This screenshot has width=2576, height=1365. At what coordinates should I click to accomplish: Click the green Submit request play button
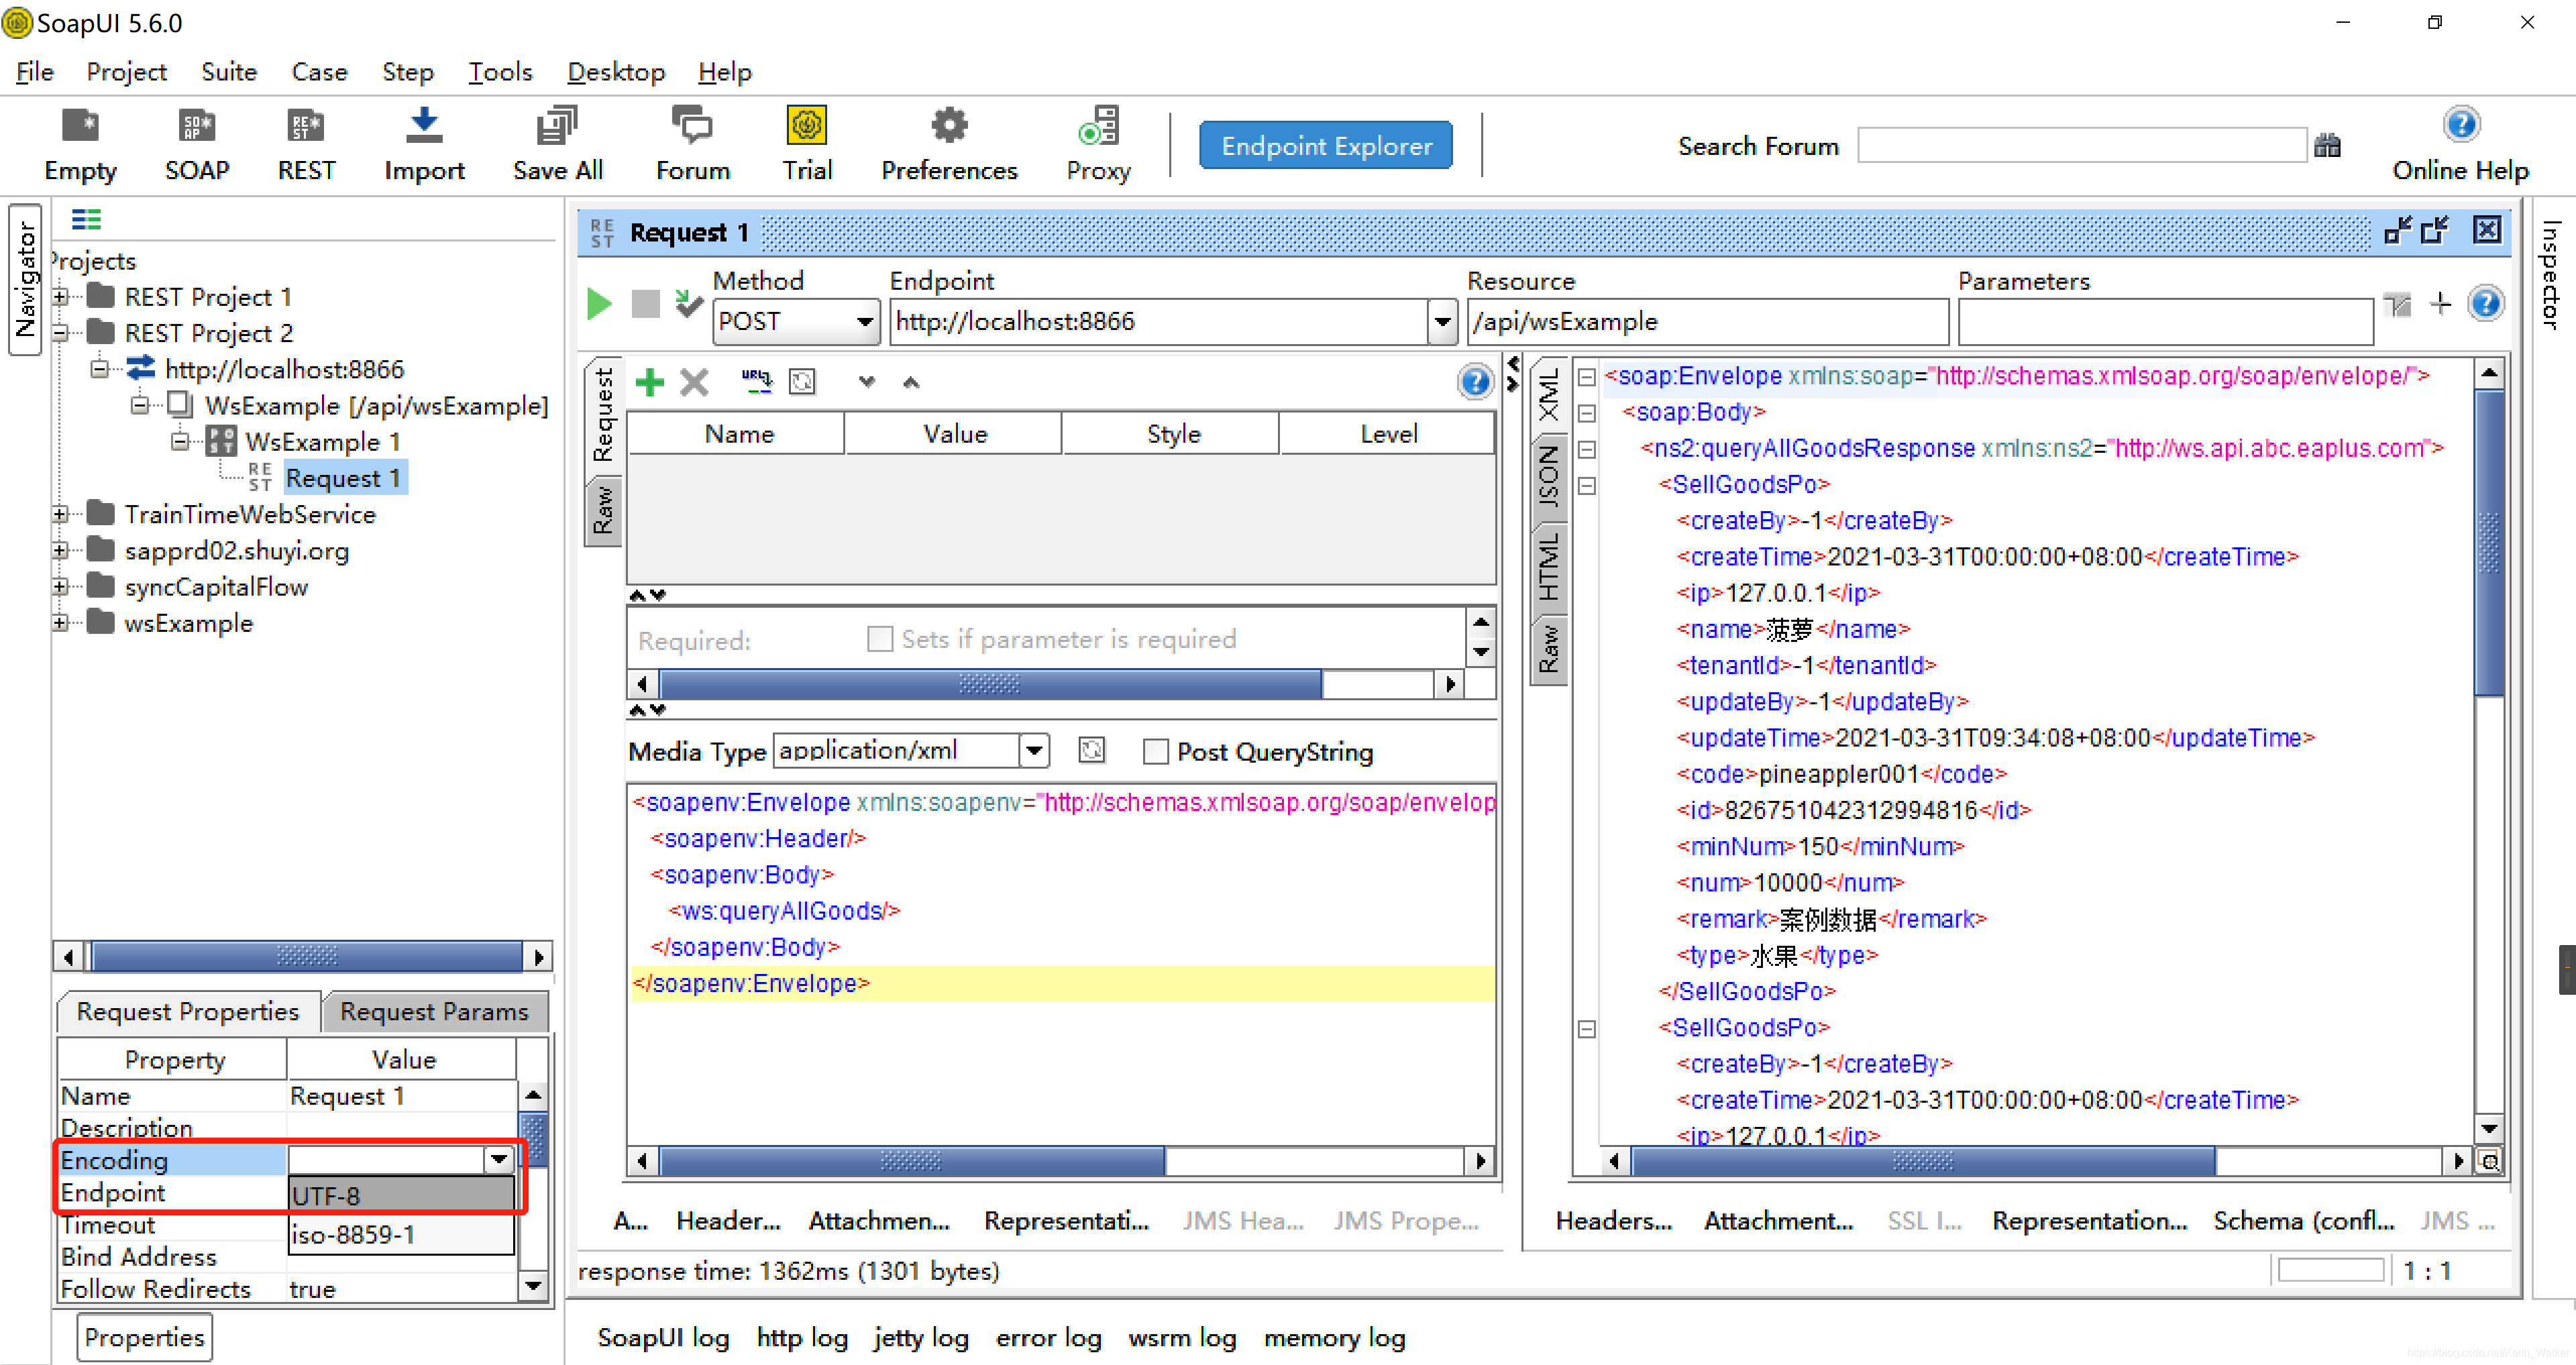[599, 303]
